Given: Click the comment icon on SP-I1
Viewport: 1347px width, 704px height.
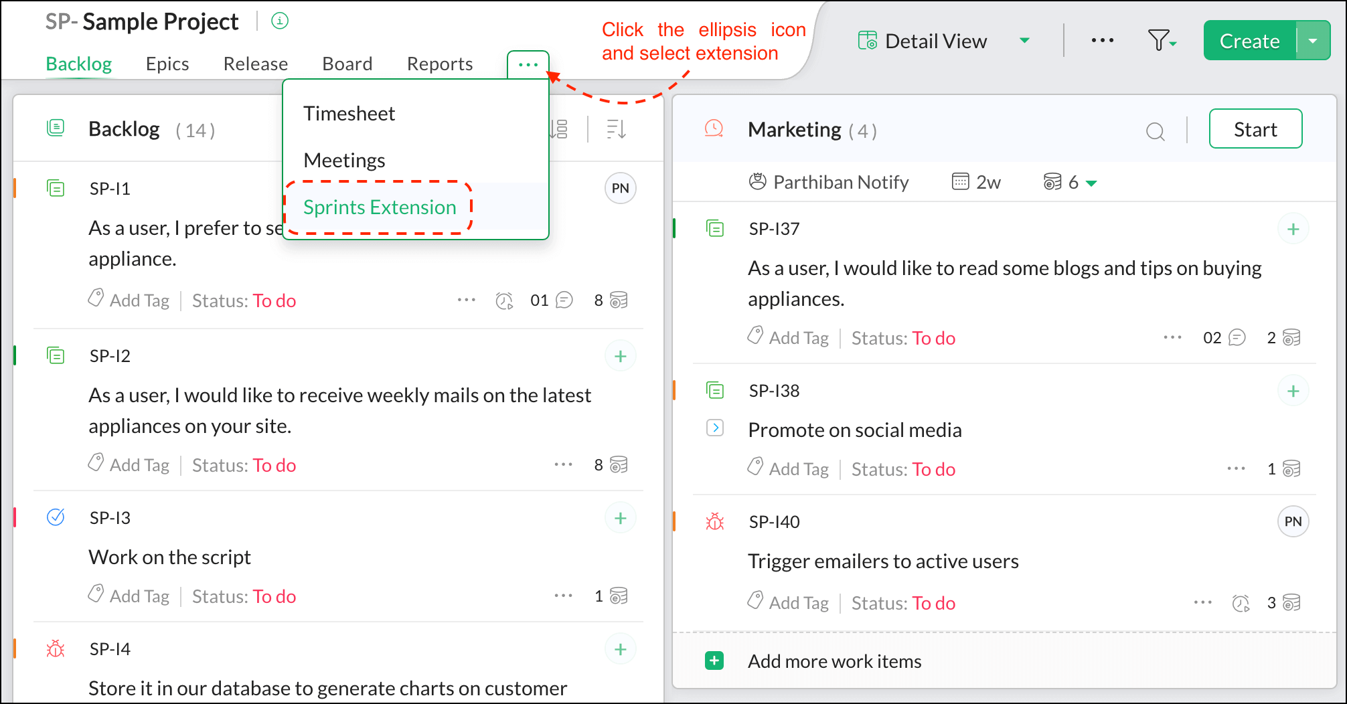Looking at the screenshot, I should click(564, 300).
